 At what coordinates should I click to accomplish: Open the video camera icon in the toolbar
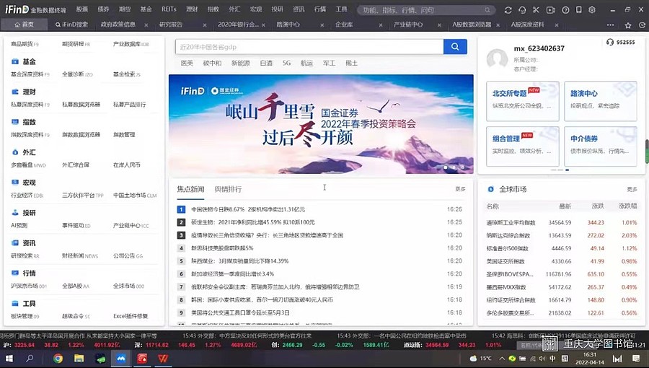(550, 10)
